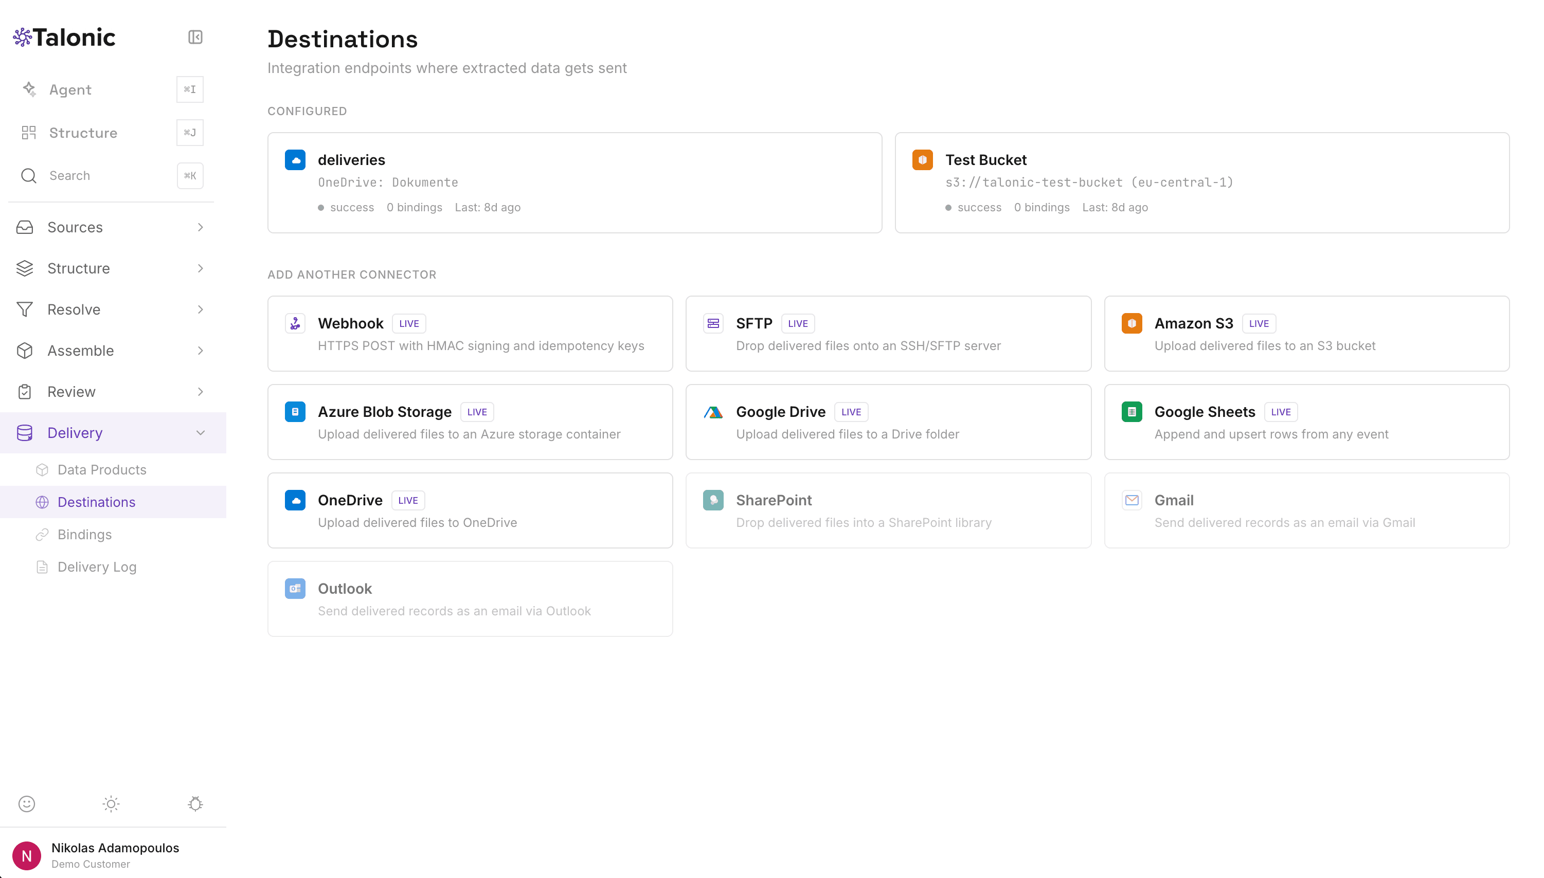Click the Review clipboard icon
This screenshot has width=1544, height=878.
25,391
